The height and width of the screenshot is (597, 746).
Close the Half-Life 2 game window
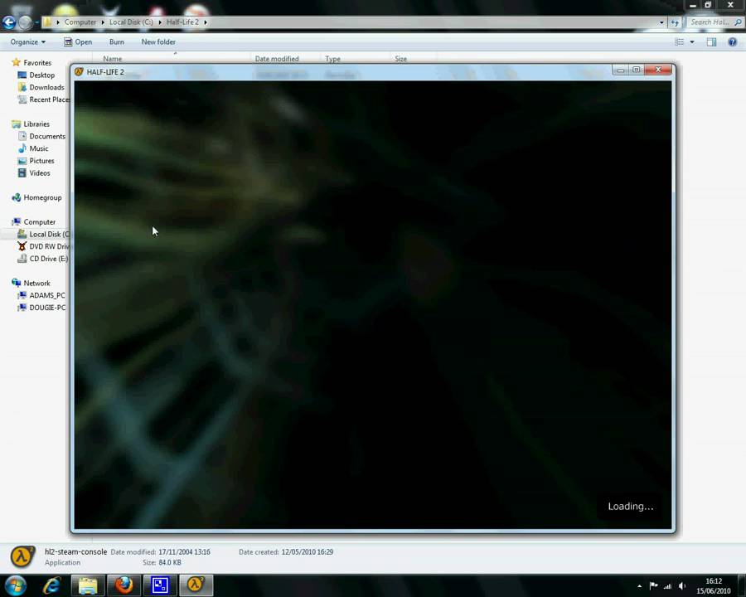pyautogui.click(x=658, y=70)
